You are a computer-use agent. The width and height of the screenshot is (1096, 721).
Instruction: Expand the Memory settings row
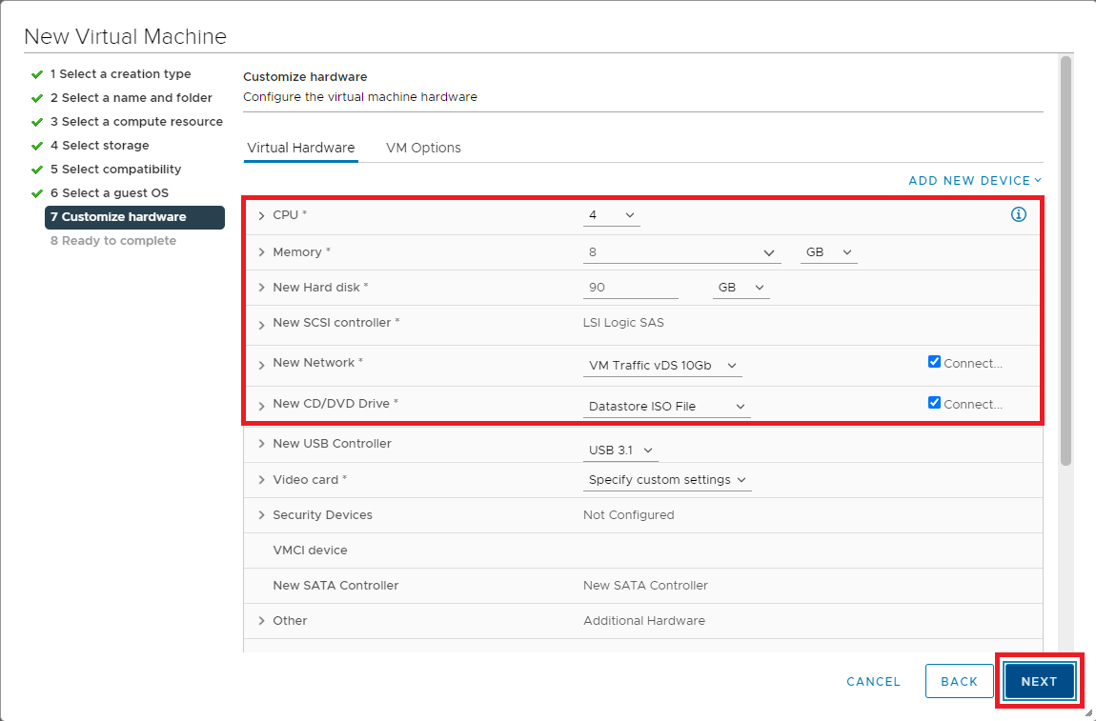[x=262, y=252]
